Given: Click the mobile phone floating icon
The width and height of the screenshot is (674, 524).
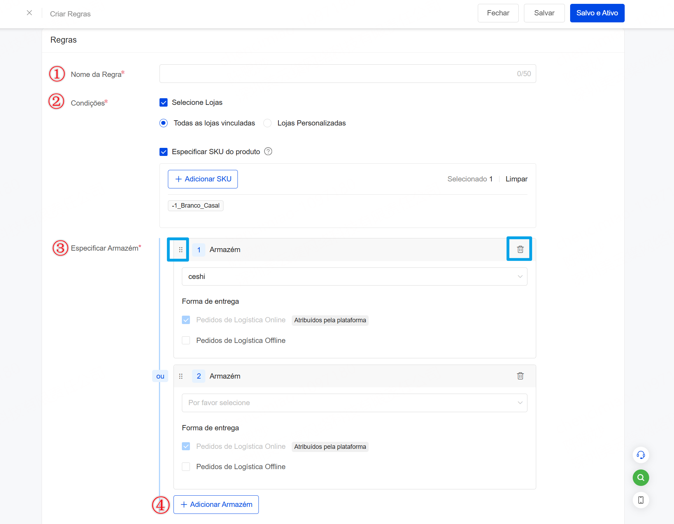Looking at the screenshot, I should 640,500.
